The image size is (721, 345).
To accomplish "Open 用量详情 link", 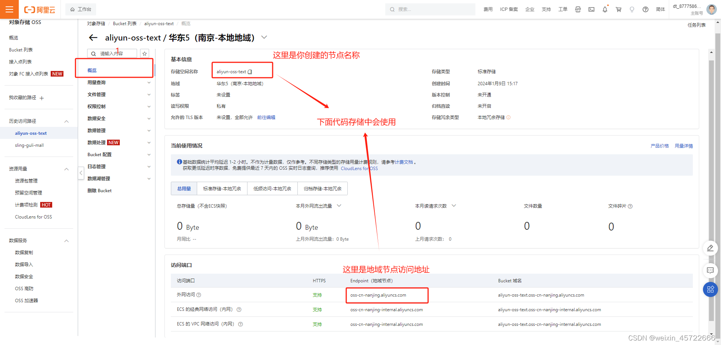I will pos(684,146).
